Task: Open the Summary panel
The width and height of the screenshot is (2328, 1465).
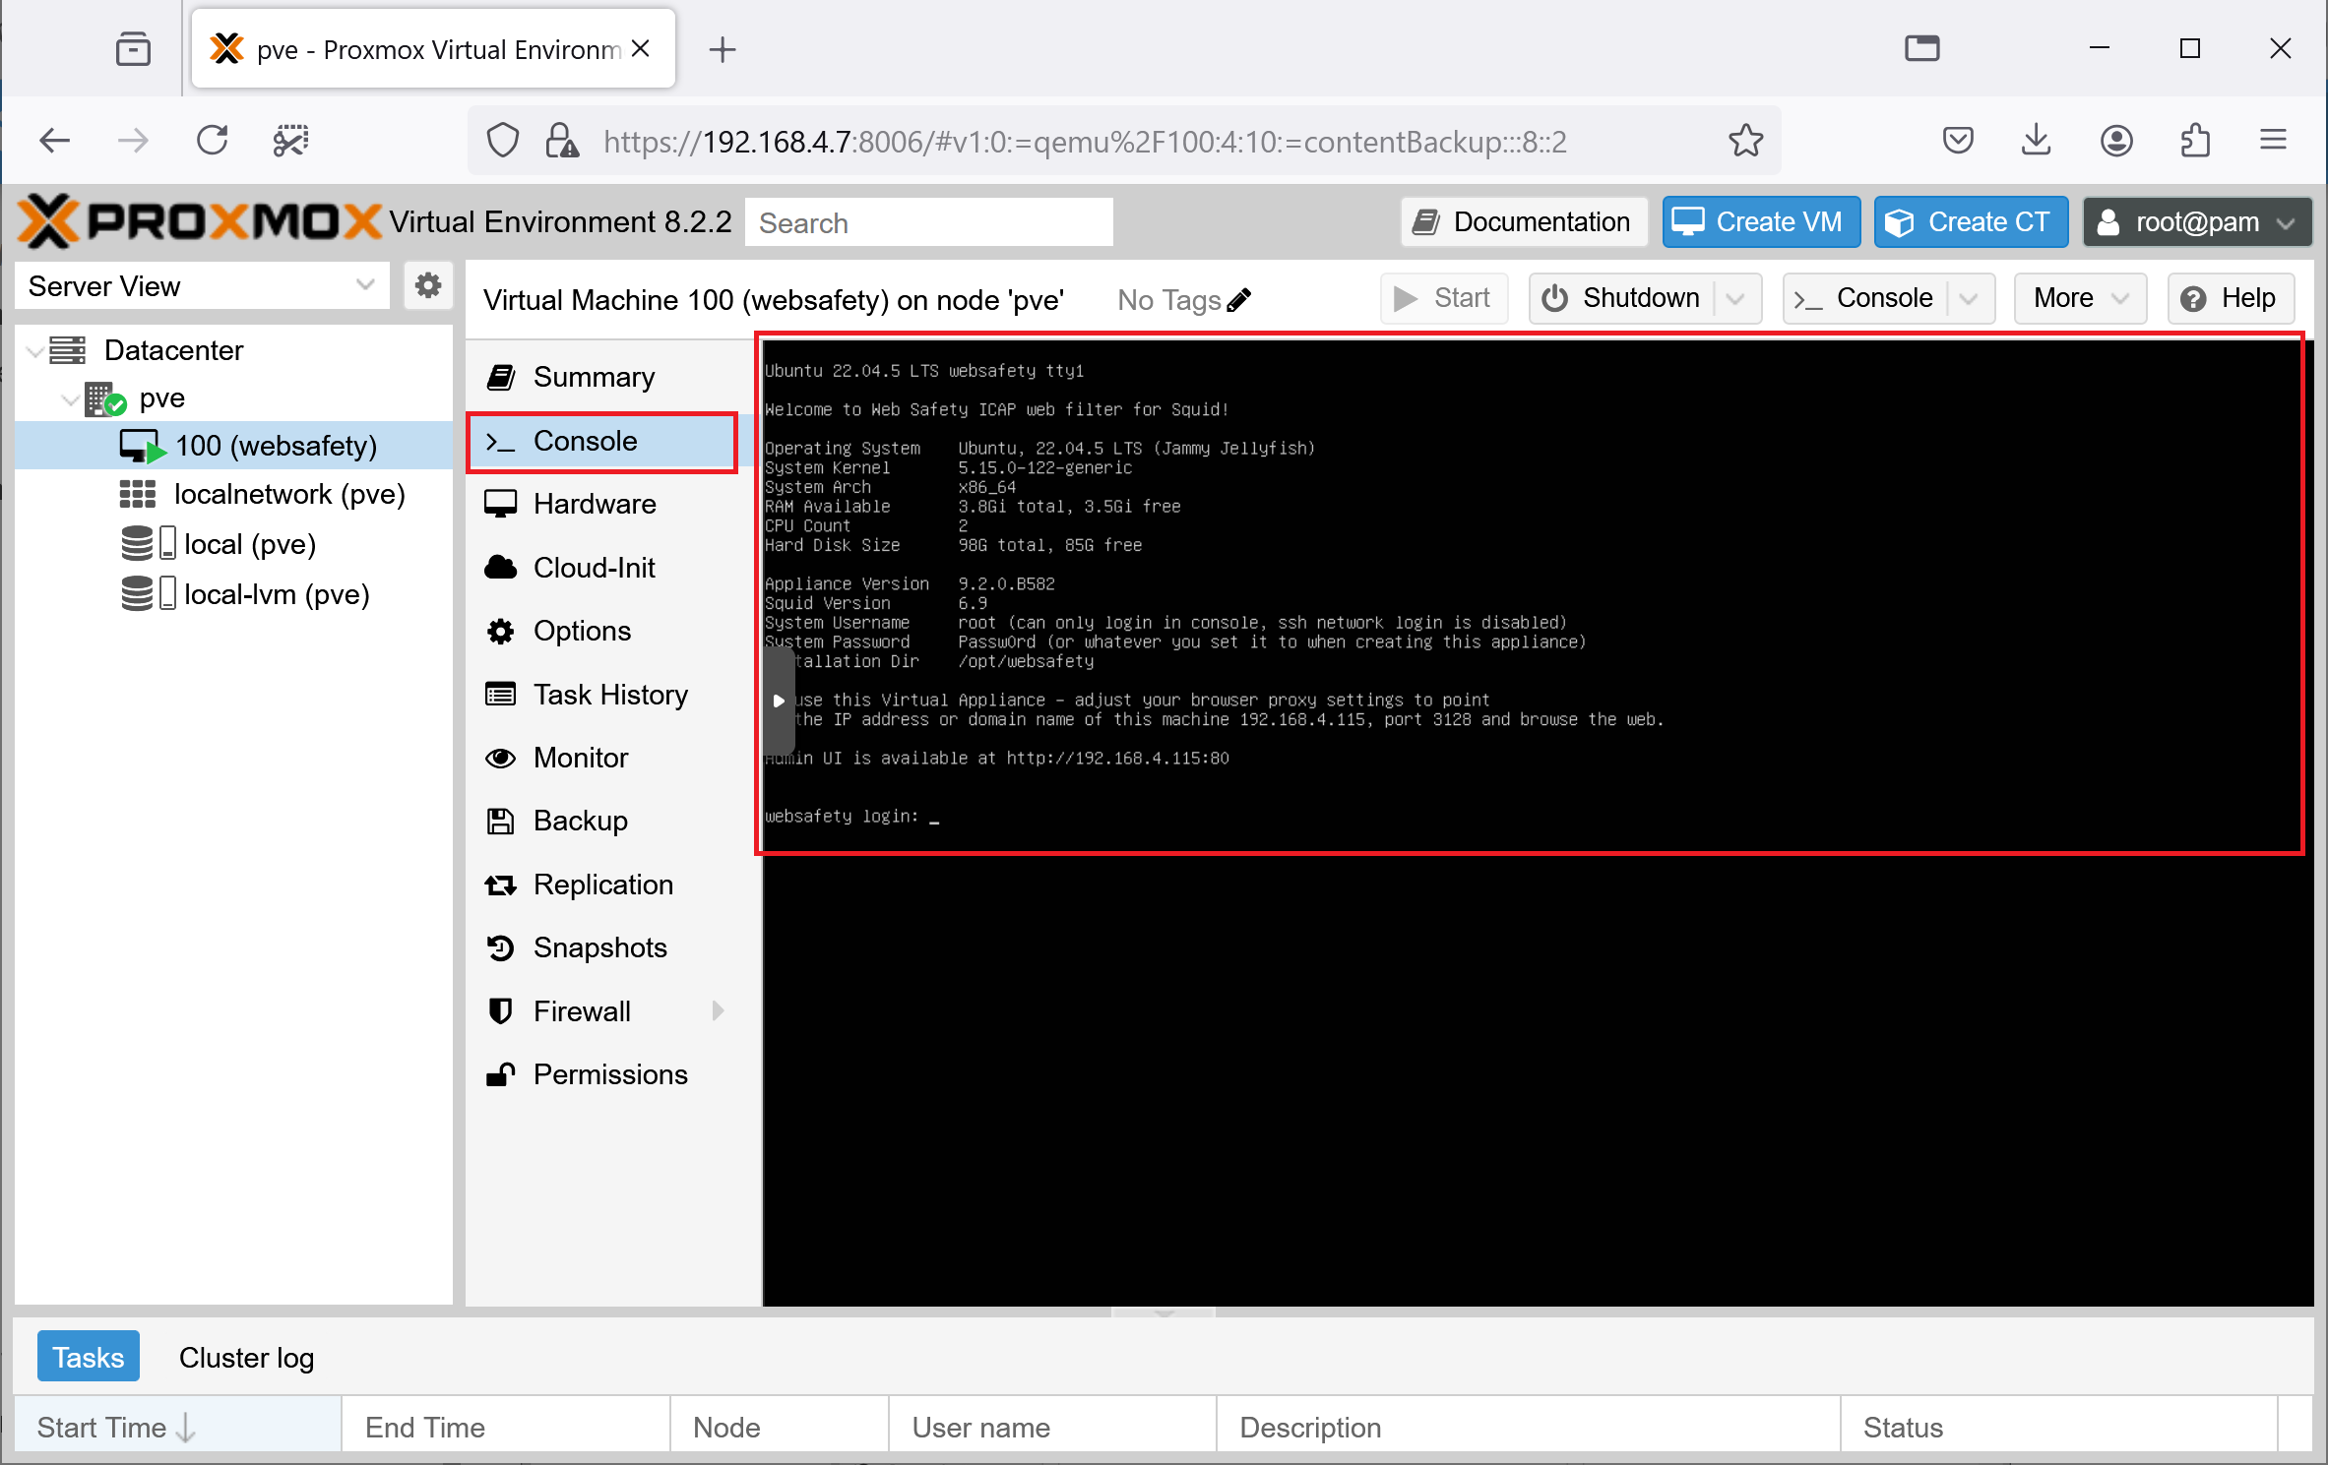Action: point(595,377)
